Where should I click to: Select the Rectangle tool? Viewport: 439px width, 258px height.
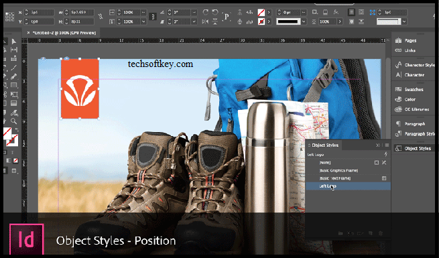point(13,85)
